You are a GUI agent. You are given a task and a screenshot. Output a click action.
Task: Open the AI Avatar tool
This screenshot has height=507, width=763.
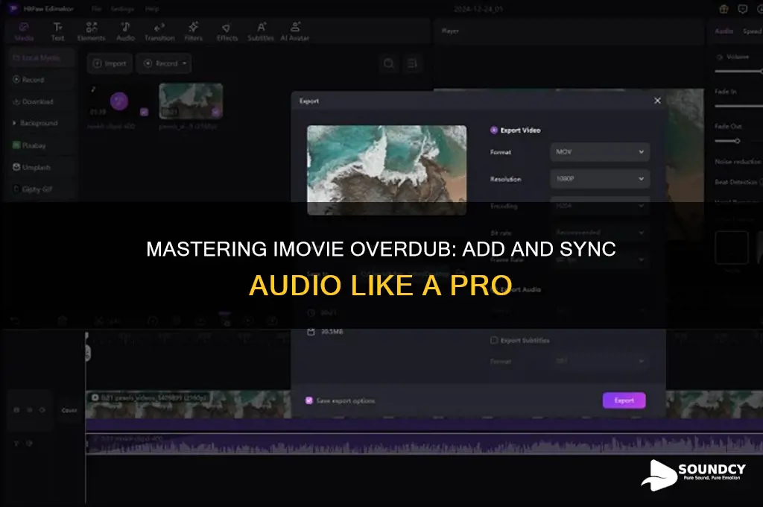point(295,31)
